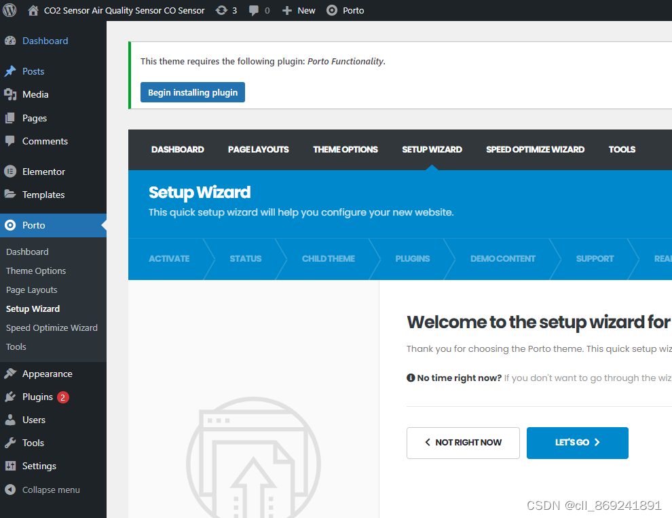The height and width of the screenshot is (518, 672).
Task: Open site name link in admin bar
Action: 124,11
